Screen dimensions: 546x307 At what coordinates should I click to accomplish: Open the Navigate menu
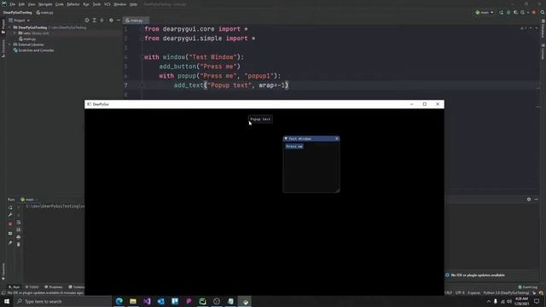pos(45,4)
